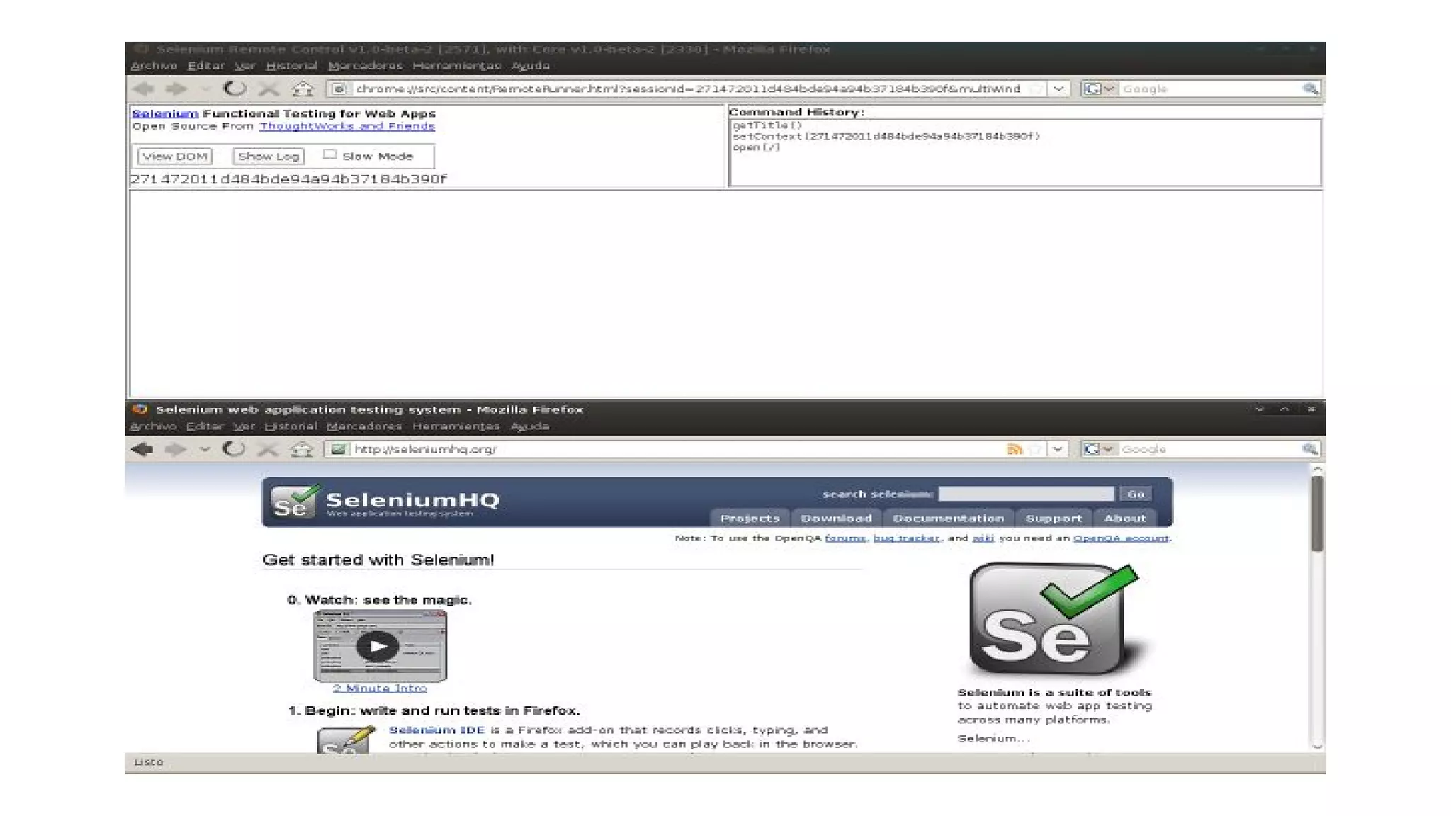Click the Google search magnifier in the top window
This screenshot has width=1451, height=816.
[x=1310, y=89]
